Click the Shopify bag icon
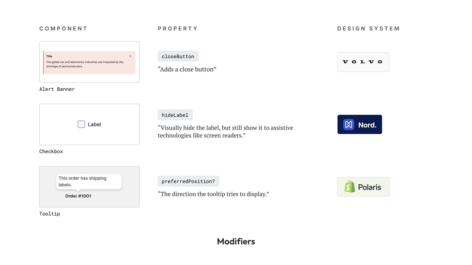The height and width of the screenshot is (265, 472). click(x=350, y=187)
